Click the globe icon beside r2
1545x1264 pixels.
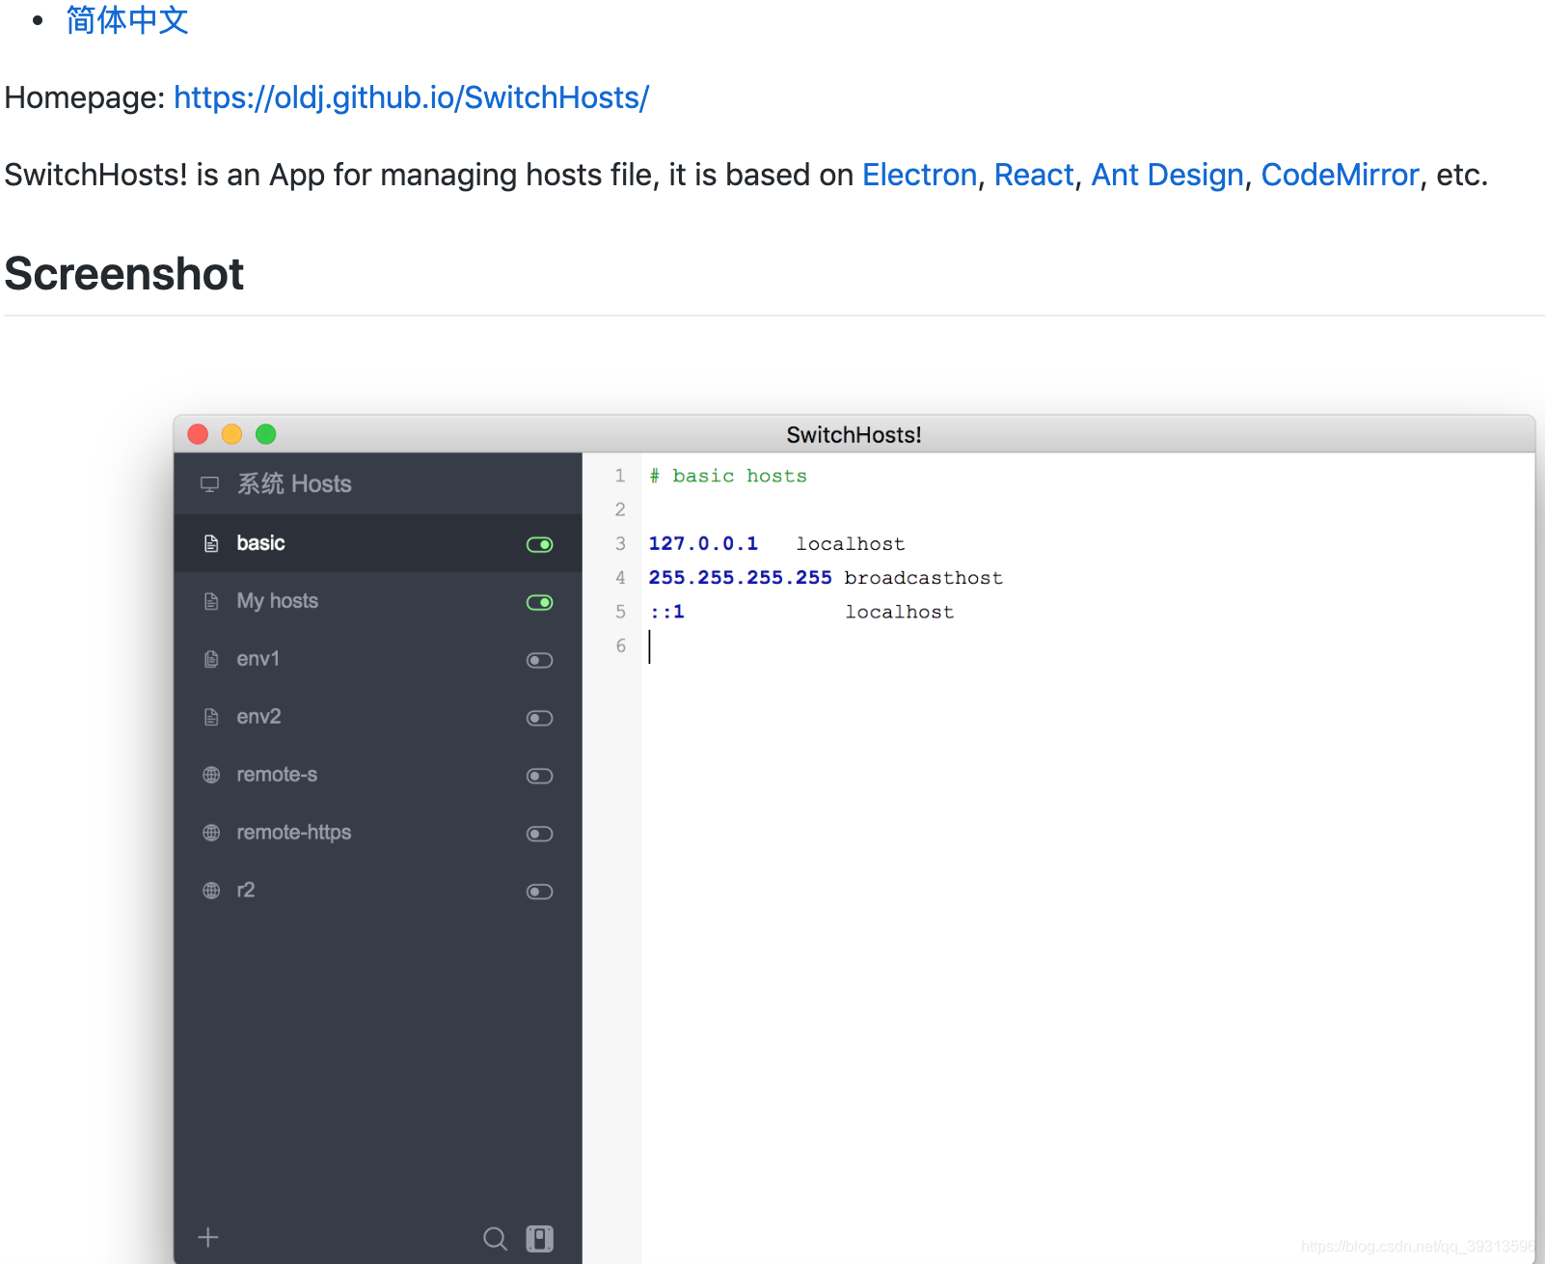pos(211,891)
